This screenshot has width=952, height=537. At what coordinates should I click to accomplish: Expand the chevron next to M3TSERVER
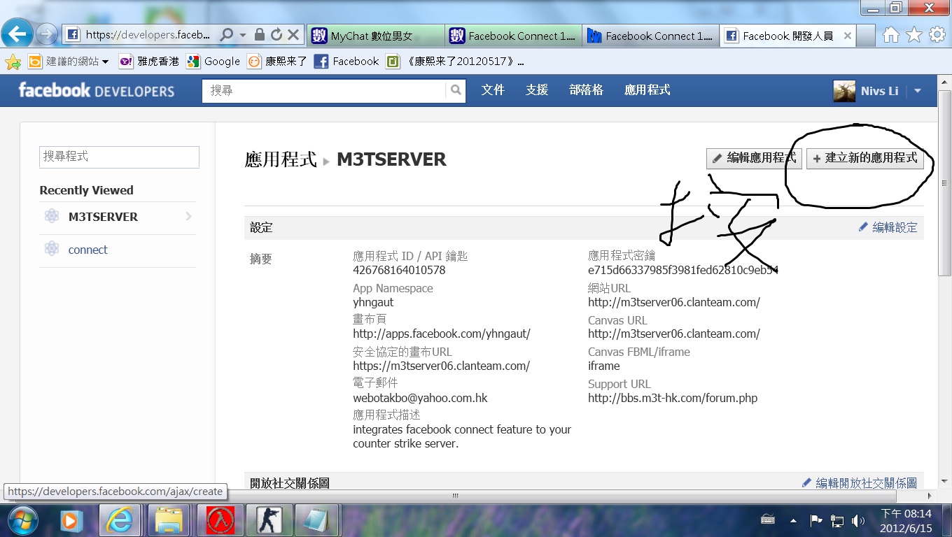pyautogui.click(x=188, y=217)
